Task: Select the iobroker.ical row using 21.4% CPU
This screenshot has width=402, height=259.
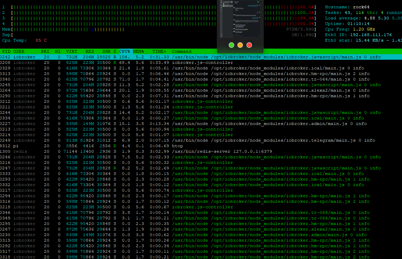Action: coord(201,68)
